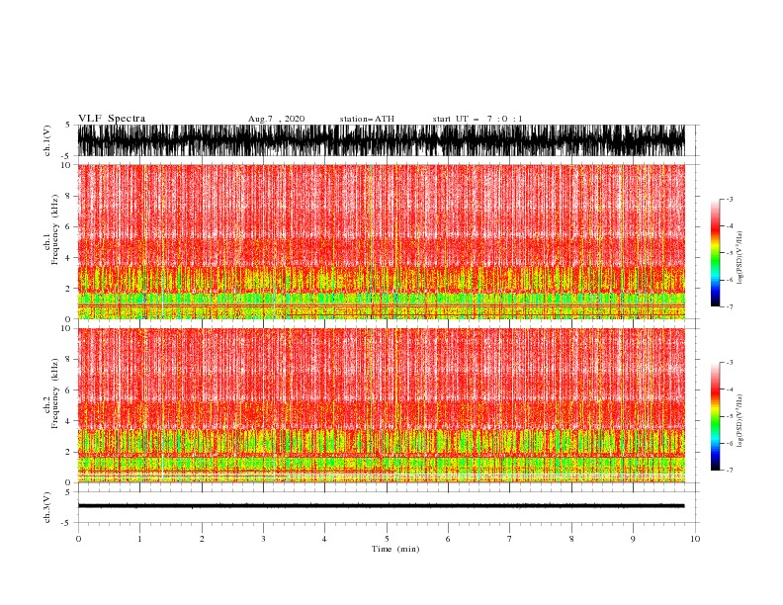This screenshot has height=605, width=783.
Task: Click the ch.1 spectrogram panel
Action: (x=381, y=241)
